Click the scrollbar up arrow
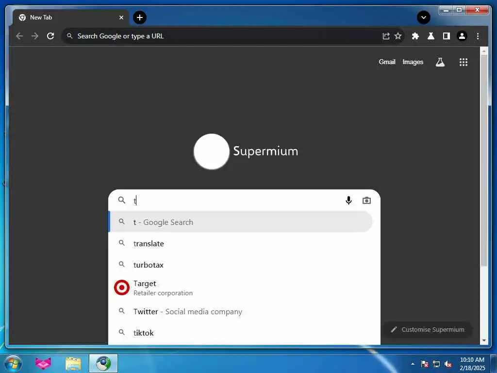497x373 pixels. (484, 51)
